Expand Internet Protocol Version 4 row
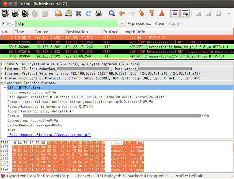 pos(2,73)
